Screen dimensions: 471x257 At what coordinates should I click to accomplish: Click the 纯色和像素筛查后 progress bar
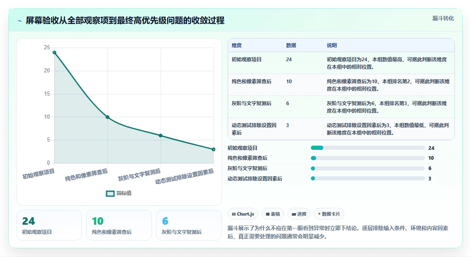pyautogui.click(x=368, y=158)
